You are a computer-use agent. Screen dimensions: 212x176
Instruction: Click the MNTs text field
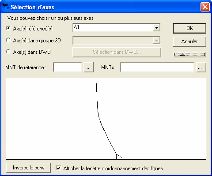click(x=157, y=67)
